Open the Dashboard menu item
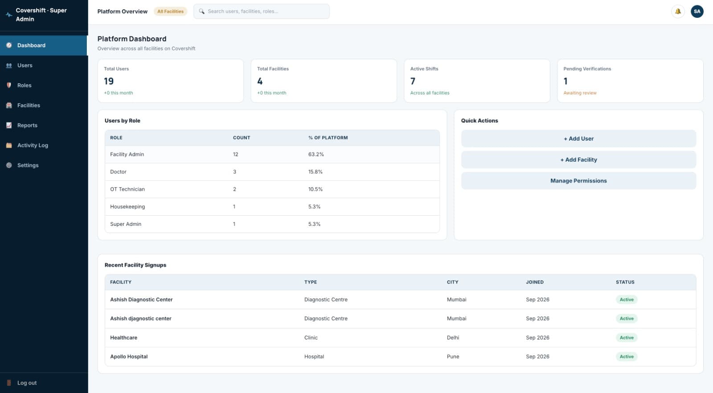The height and width of the screenshot is (393, 713). pyautogui.click(x=44, y=45)
